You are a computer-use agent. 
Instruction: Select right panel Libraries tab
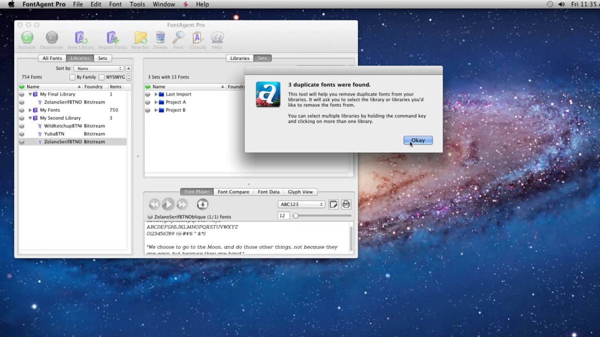pos(240,59)
